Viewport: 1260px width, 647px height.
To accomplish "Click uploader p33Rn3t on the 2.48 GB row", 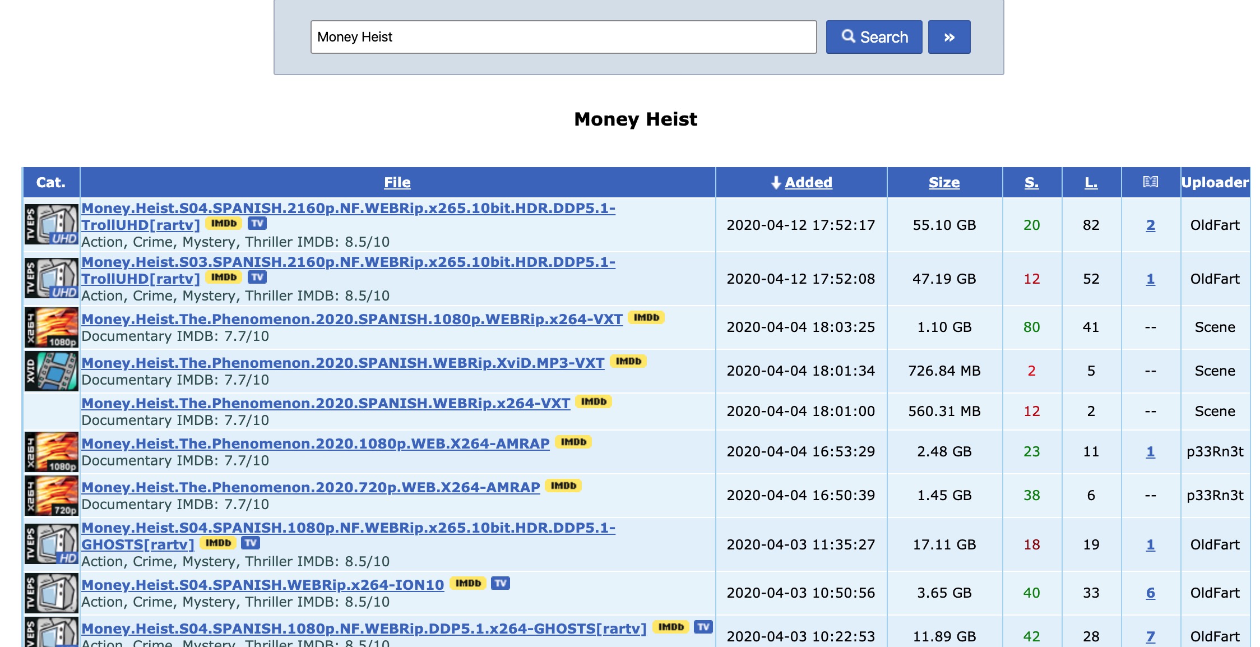I will pyautogui.click(x=1215, y=451).
